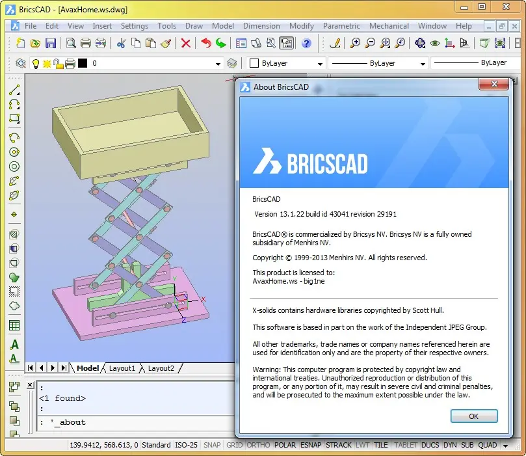Viewport: 526px width, 456px height.
Task: Click the Zoom Extents icon
Action: pyautogui.click(x=385, y=44)
